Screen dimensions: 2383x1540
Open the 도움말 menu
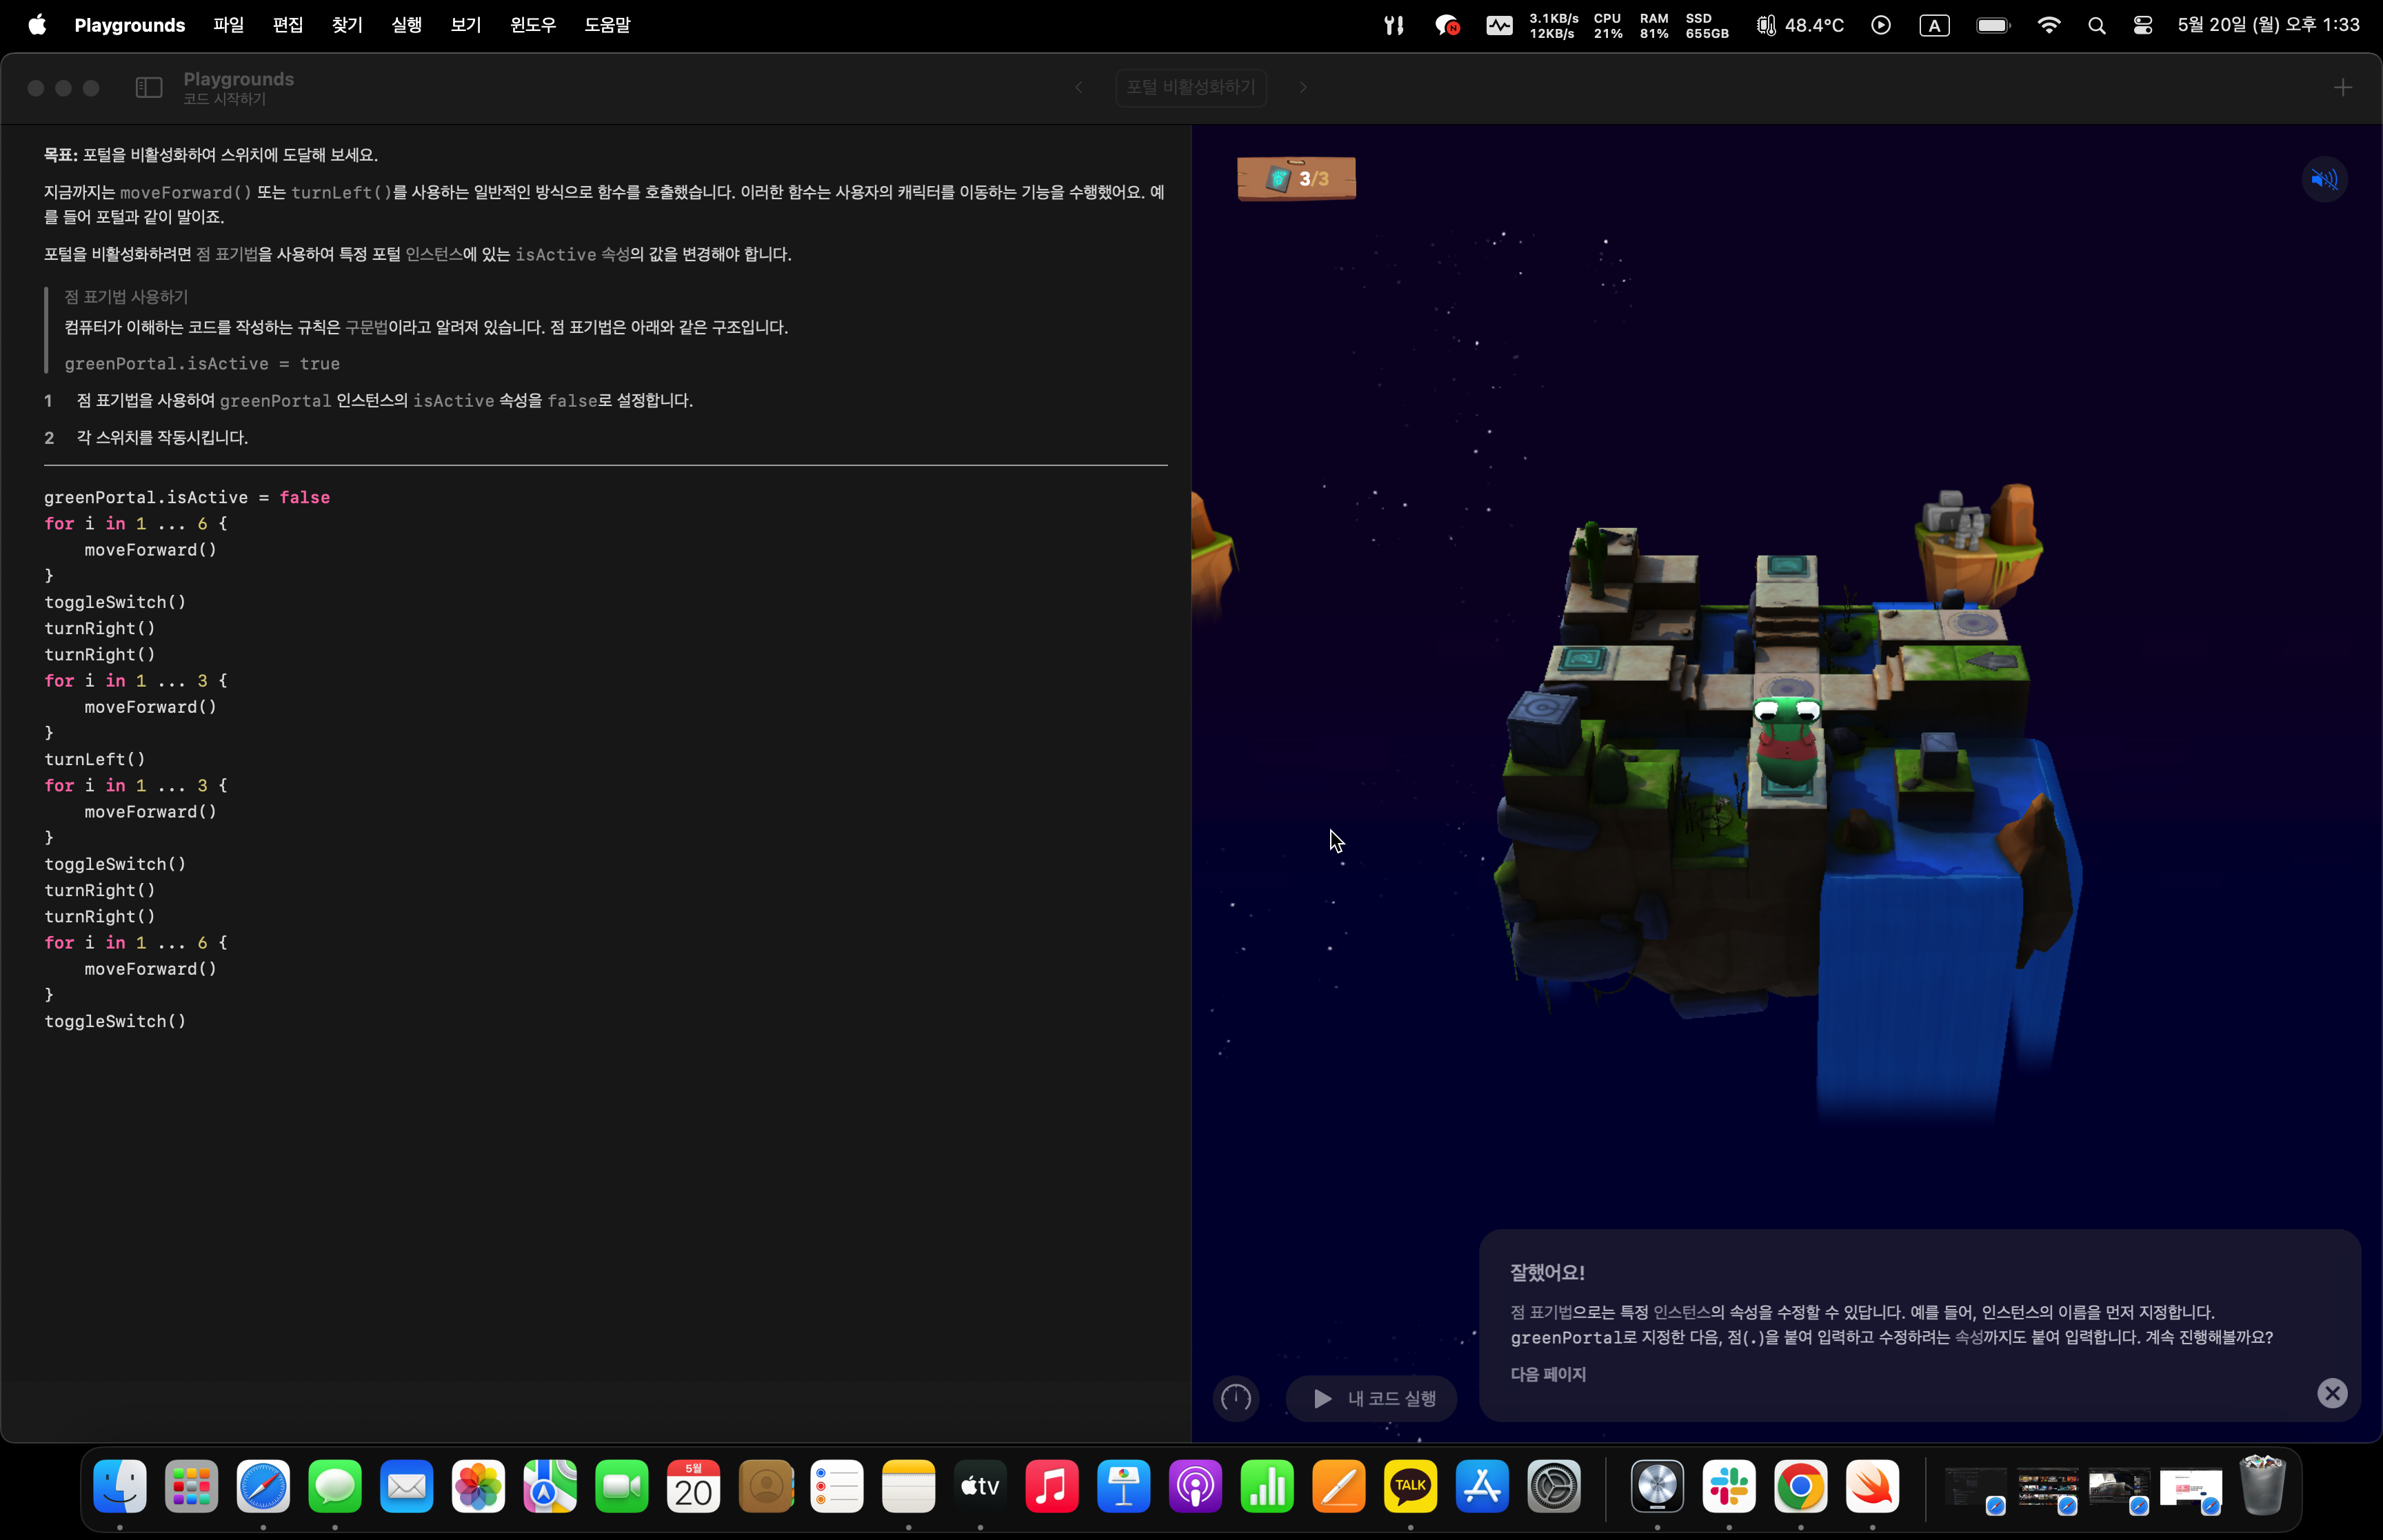coord(607,25)
